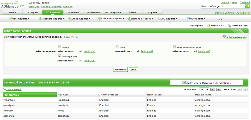Sort by the Full Name column header
The height and width of the screenshot is (120, 251).
30,95
